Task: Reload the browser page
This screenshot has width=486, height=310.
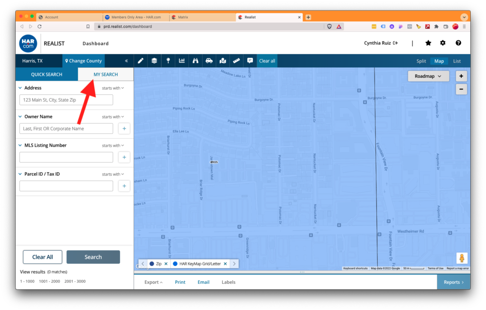Action: click(x=39, y=27)
